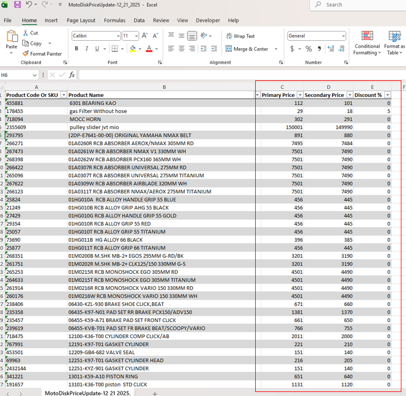Open the Calibri font name dropdown
406x396 pixels.
pyautogui.click(x=118, y=36)
